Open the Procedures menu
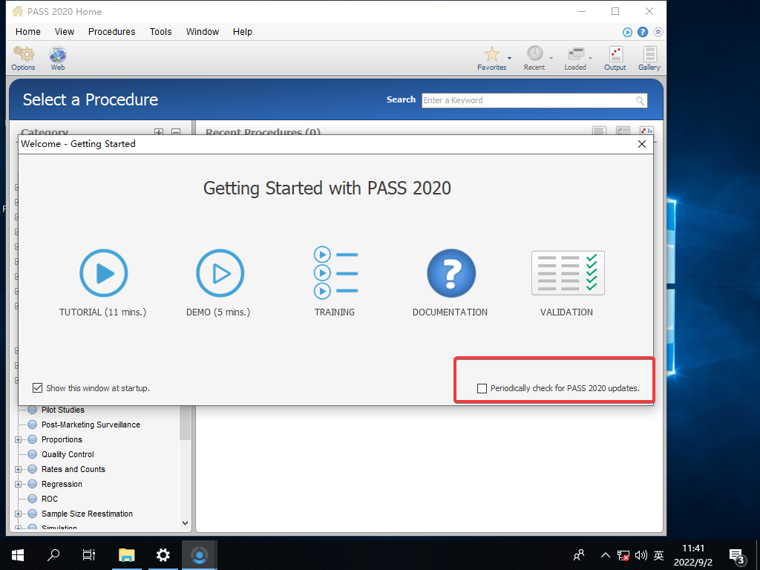This screenshot has height=570, width=760. coord(112,31)
